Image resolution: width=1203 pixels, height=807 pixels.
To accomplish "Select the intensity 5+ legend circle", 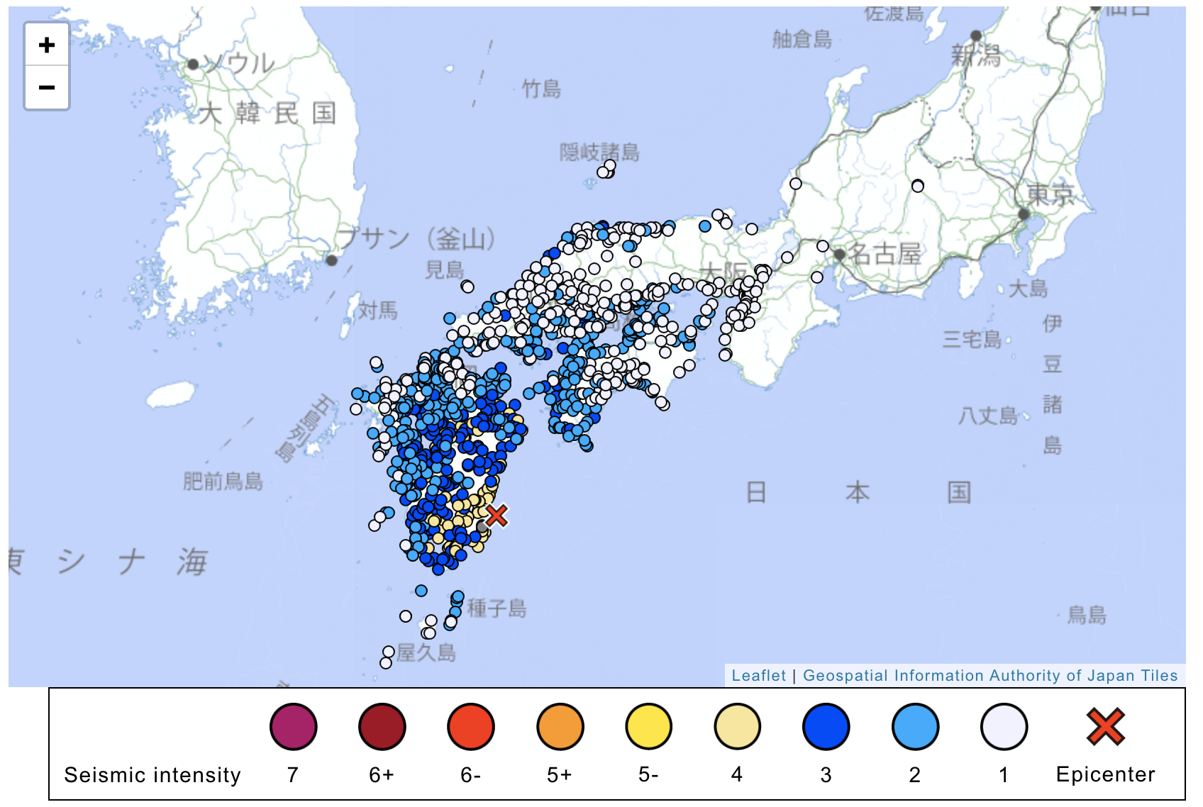I will coord(560,725).
